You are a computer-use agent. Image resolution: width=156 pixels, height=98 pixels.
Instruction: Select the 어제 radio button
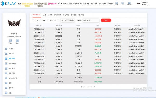pyautogui.click(x=41, y=20)
